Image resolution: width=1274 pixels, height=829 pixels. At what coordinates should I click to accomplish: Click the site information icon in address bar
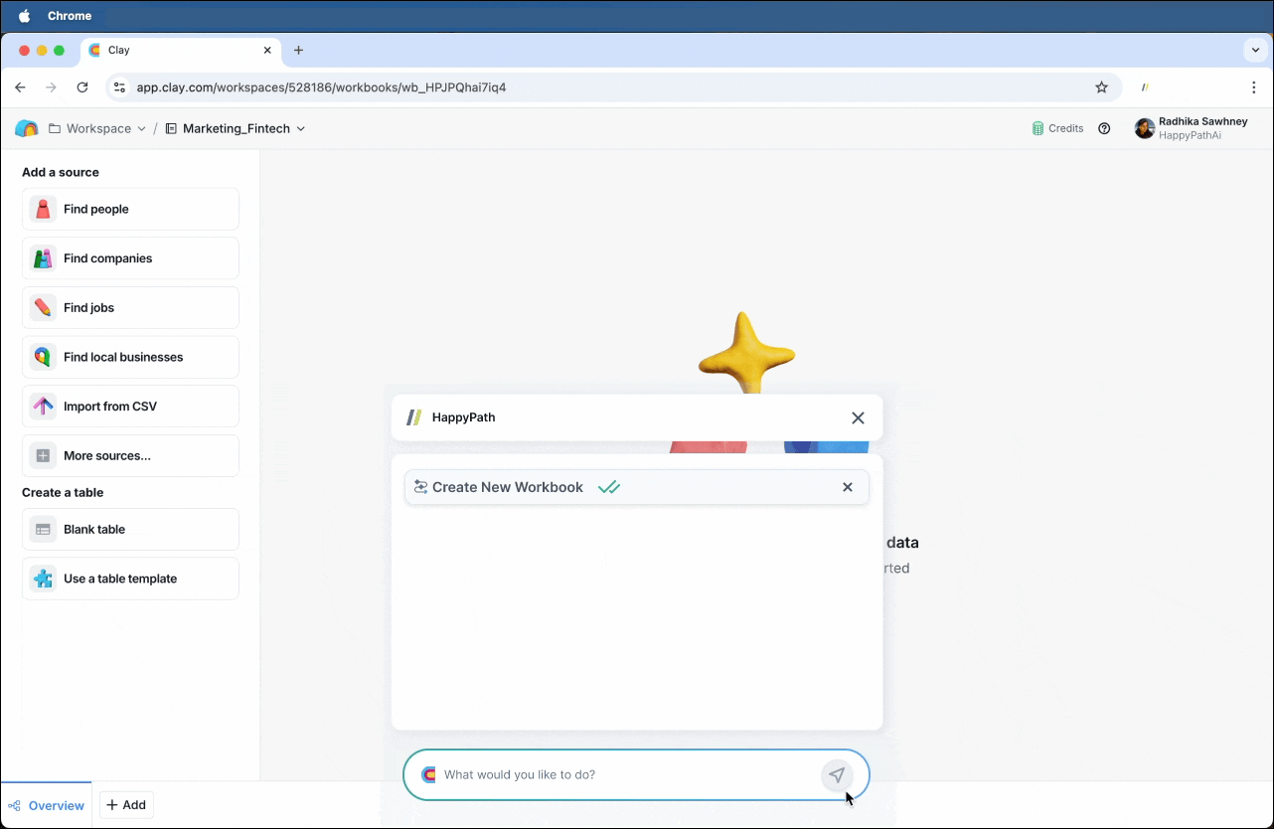(x=120, y=87)
